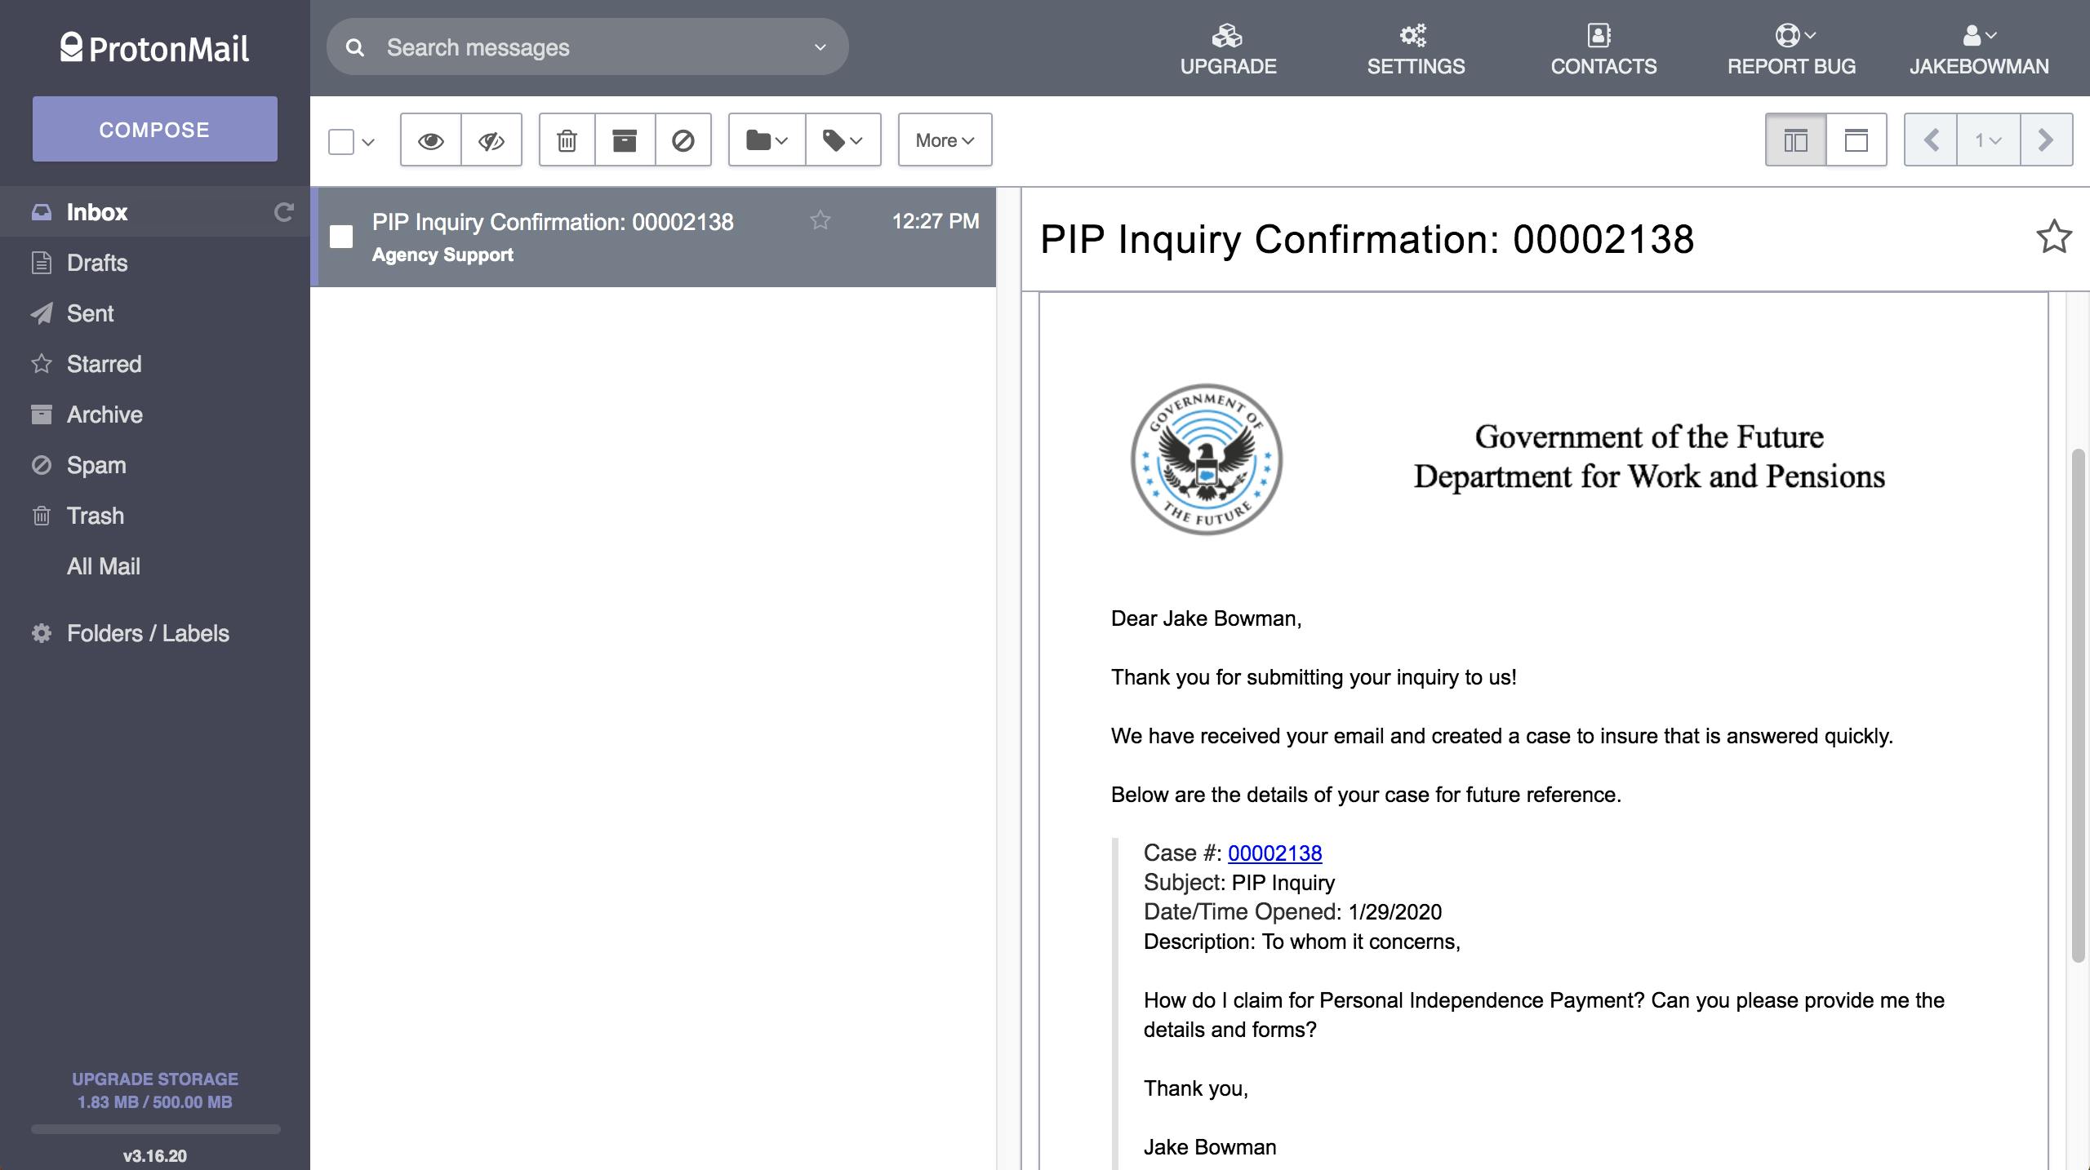Image resolution: width=2090 pixels, height=1170 pixels.
Task: Open the label tag dropdown
Action: (x=843, y=140)
